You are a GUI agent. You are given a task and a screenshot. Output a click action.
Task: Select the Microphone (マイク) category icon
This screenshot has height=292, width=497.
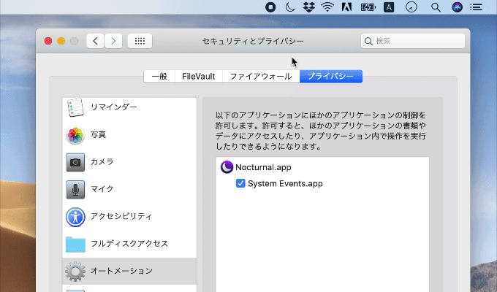point(75,189)
